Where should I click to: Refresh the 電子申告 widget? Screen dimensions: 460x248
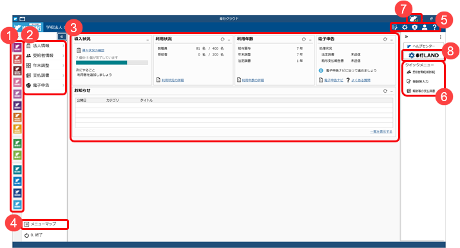tap(385, 39)
